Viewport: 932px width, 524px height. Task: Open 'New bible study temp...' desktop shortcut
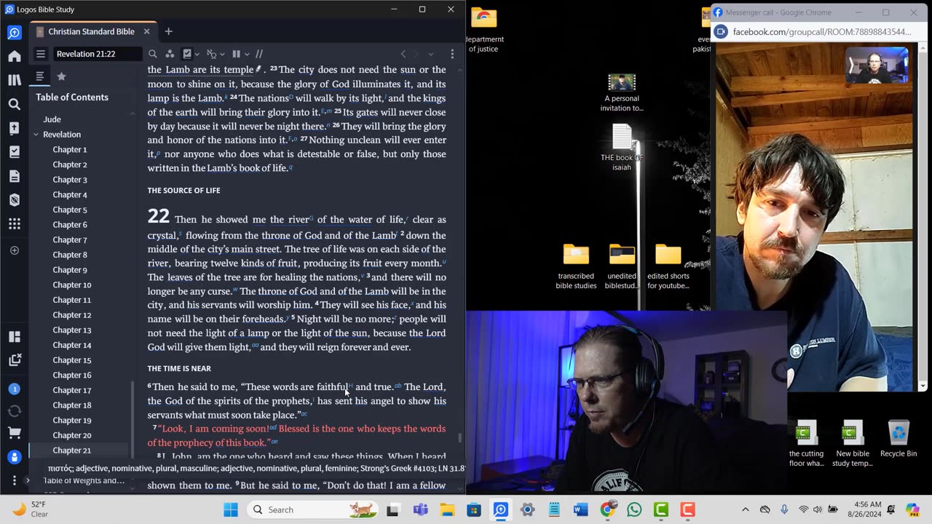click(x=852, y=443)
